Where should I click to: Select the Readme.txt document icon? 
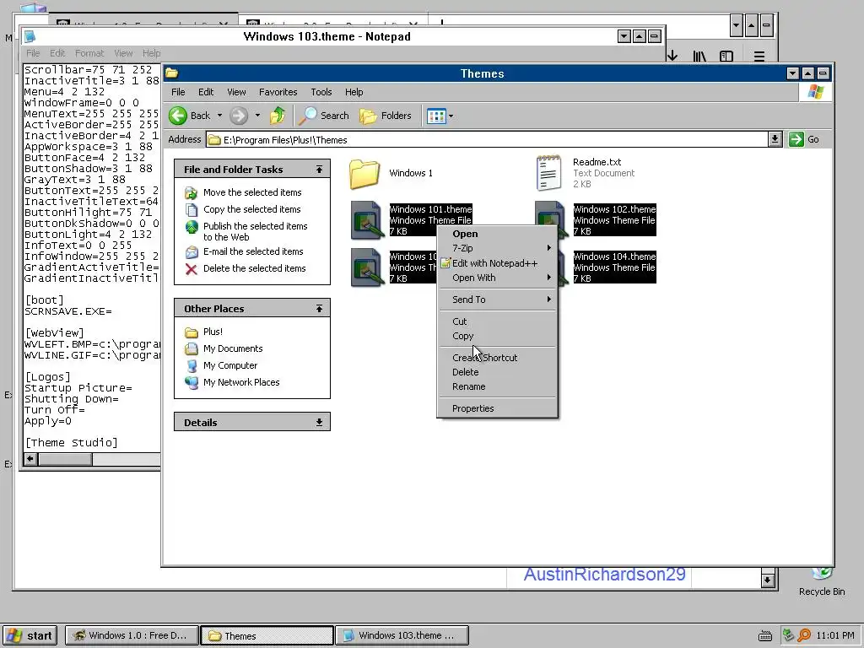tap(548, 173)
